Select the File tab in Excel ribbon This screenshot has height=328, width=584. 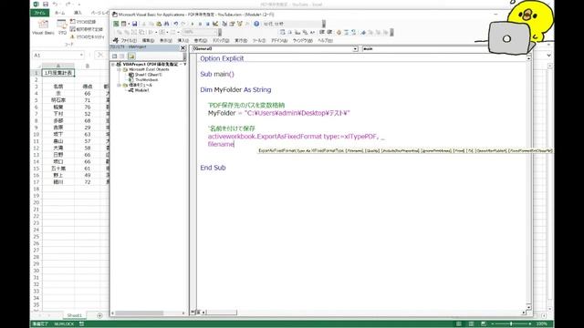[39, 13]
